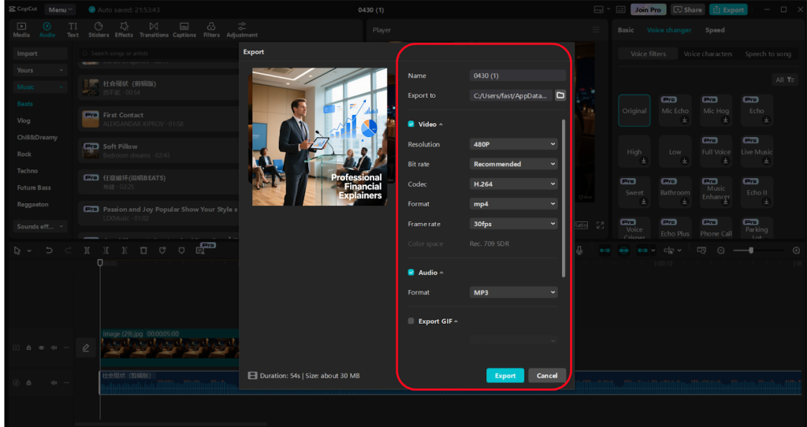Image resolution: width=807 pixels, height=427 pixels.
Task: Open the Captions panel
Action: point(184,30)
